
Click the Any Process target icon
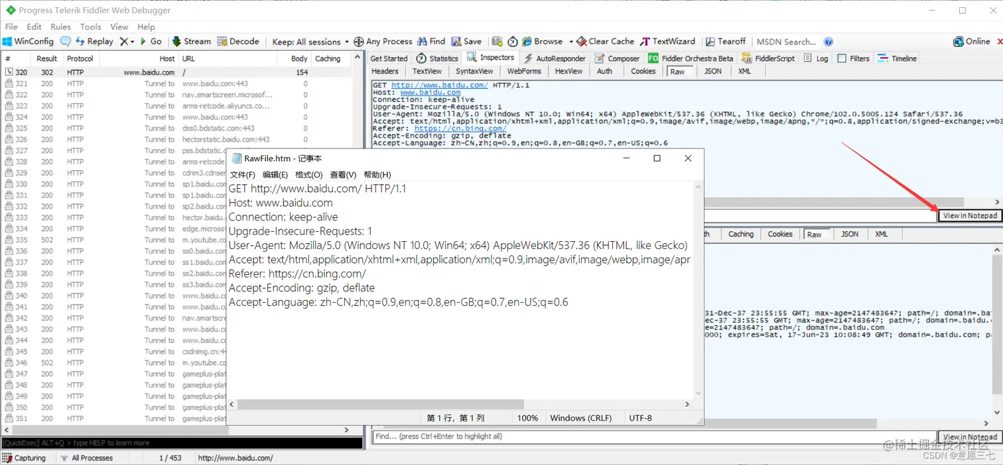click(359, 42)
